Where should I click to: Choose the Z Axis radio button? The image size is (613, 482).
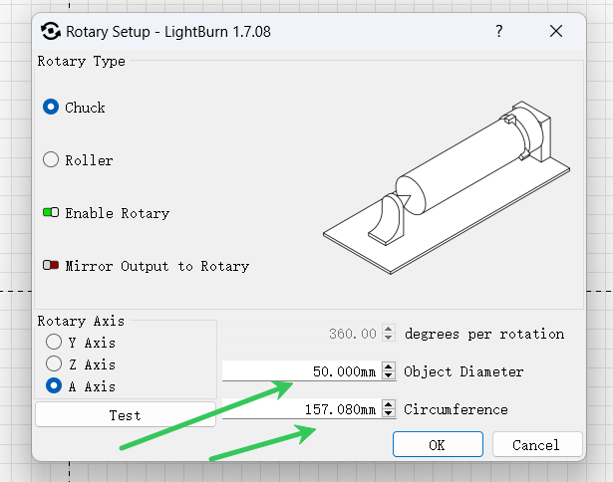(54, 363)
